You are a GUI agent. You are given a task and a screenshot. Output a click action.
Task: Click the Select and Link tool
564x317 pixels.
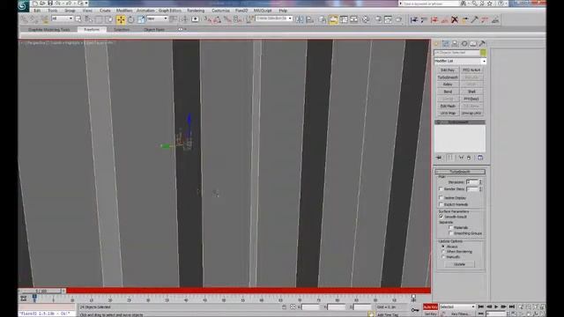pos(25,19)
